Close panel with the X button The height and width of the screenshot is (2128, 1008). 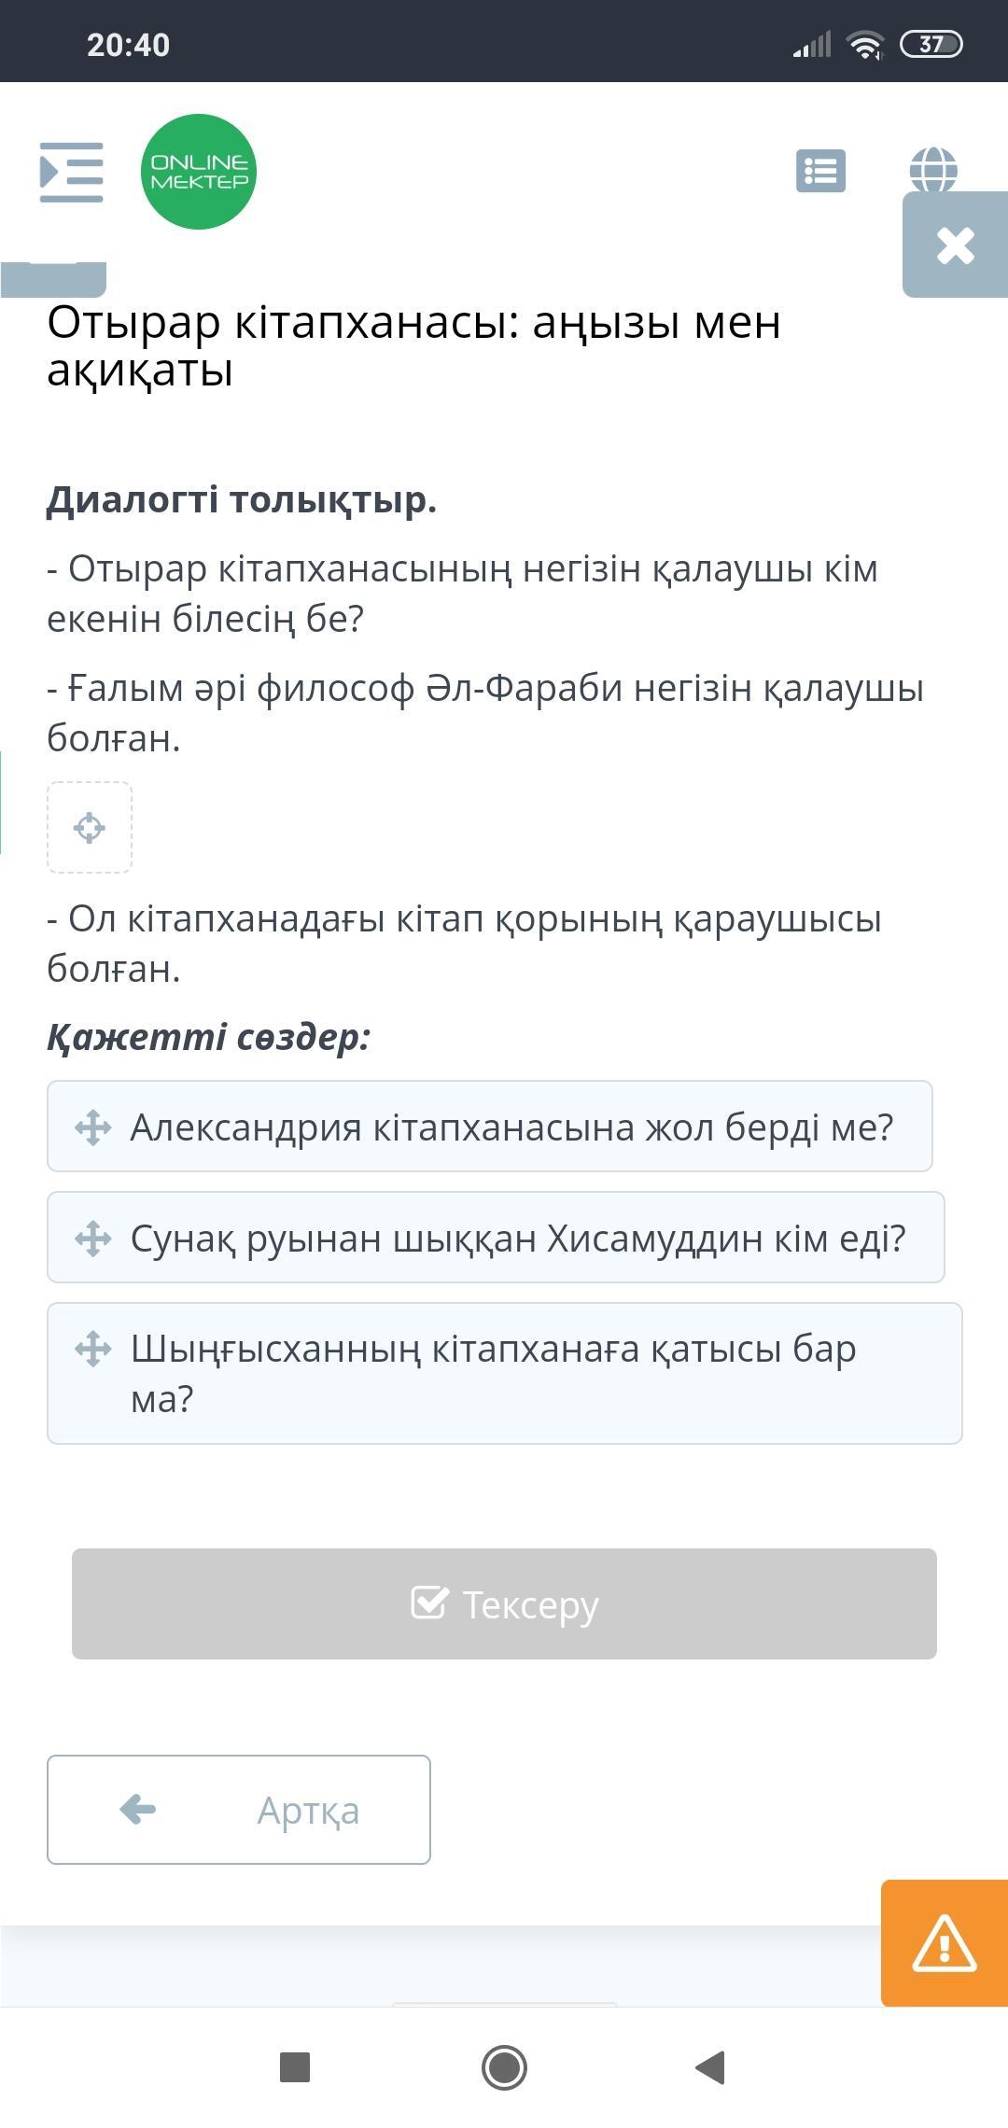(x=955, y=245)
